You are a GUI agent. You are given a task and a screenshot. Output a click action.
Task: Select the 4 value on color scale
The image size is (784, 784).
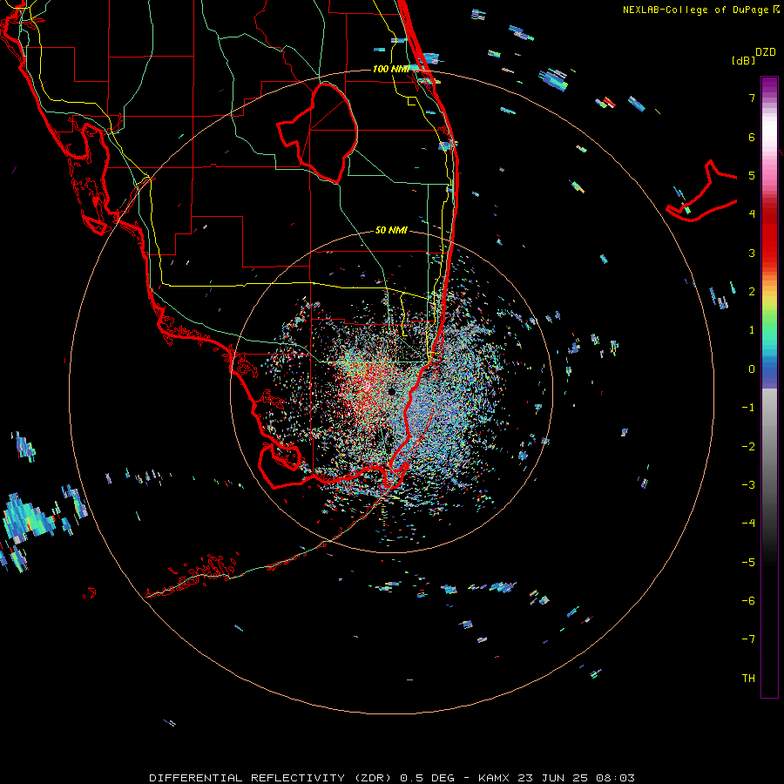click(x=752, y=214)
